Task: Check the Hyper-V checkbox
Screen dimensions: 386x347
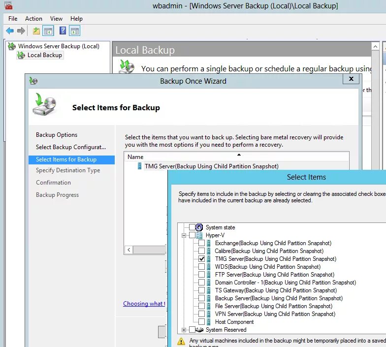Action: 192,235
